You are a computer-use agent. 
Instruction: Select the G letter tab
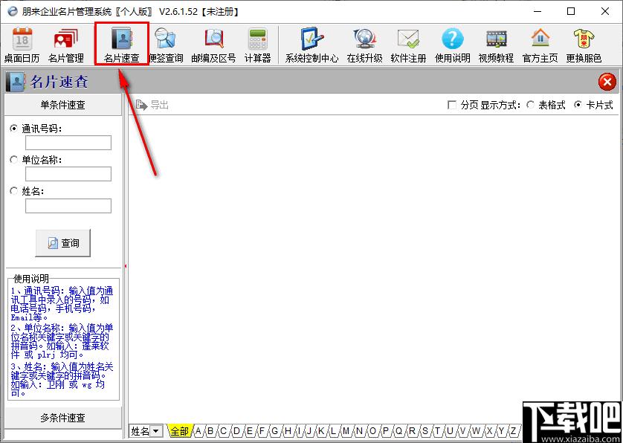pyautogui.click(x=275, y=430)
